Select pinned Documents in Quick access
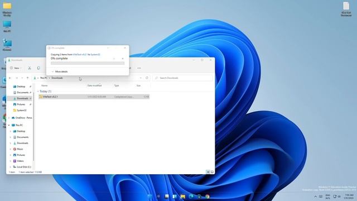 pyautogui.click(x=22, y=93)
